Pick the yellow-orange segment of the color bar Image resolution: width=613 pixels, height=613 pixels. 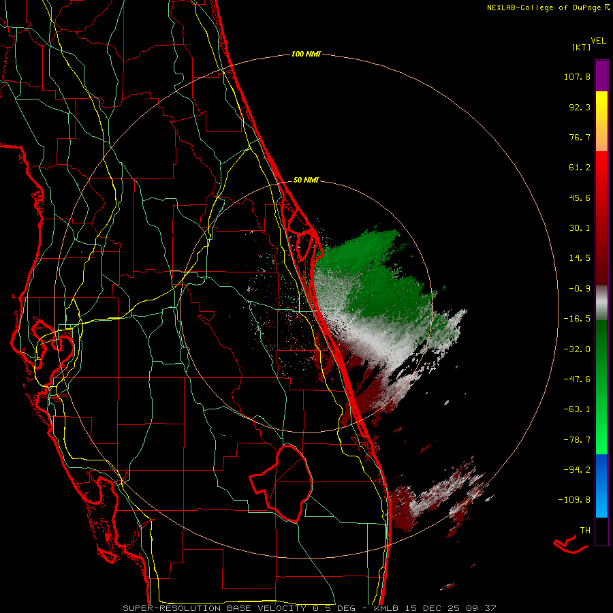click(601, 121)
